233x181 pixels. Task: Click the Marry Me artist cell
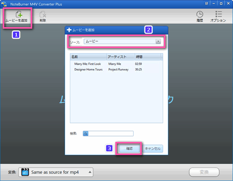point(115,64)
